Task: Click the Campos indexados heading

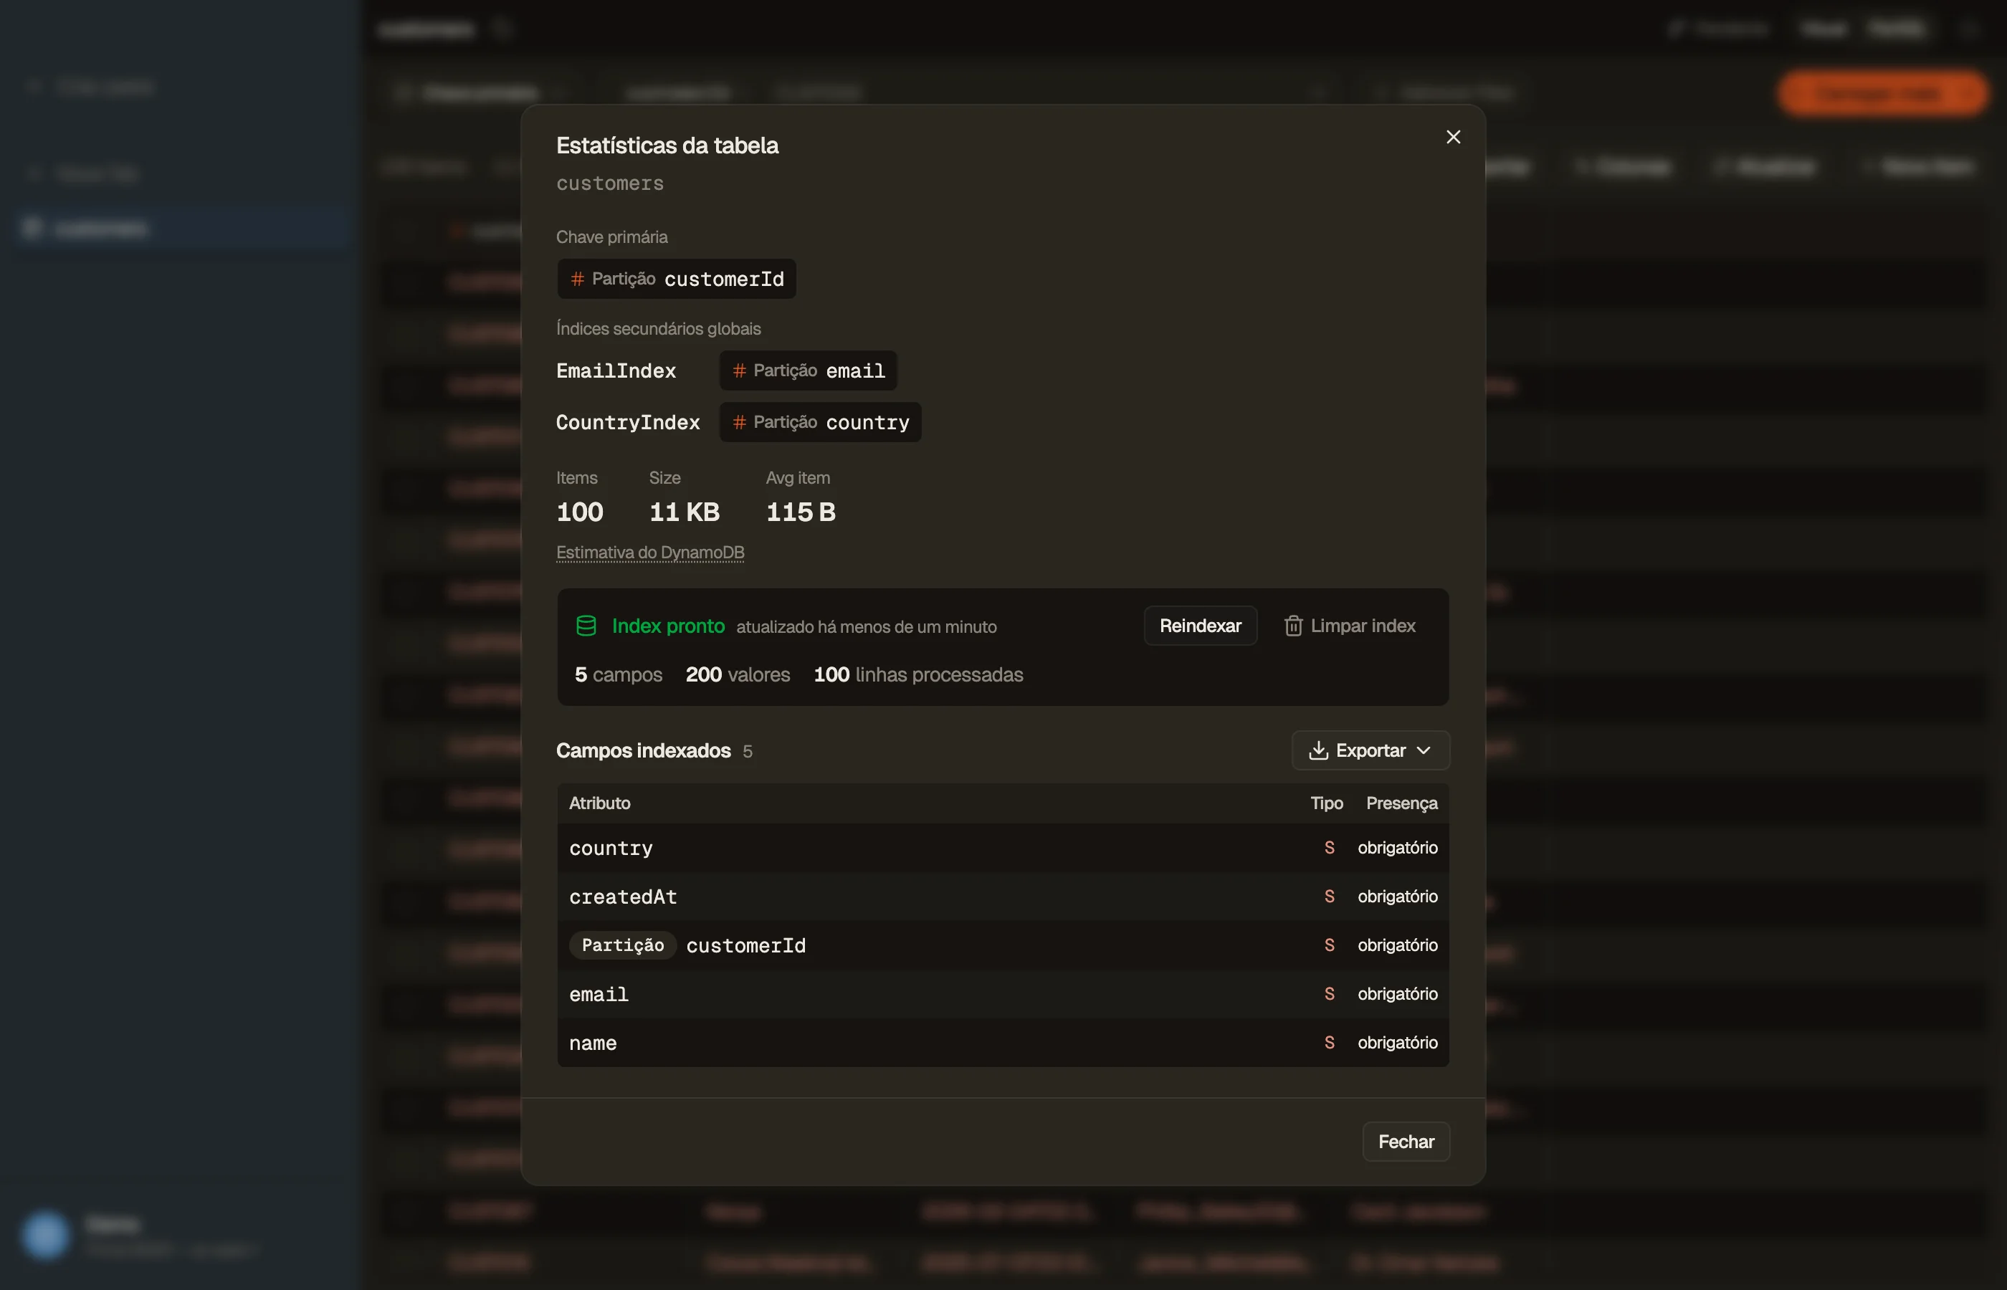Action: [x=643, y=750]
